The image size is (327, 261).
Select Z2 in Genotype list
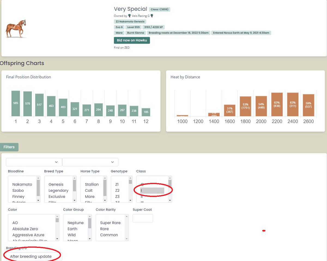(x=117, y=190)
